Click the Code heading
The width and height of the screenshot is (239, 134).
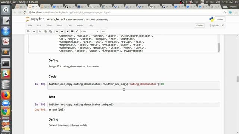click(x=52, y=77)
